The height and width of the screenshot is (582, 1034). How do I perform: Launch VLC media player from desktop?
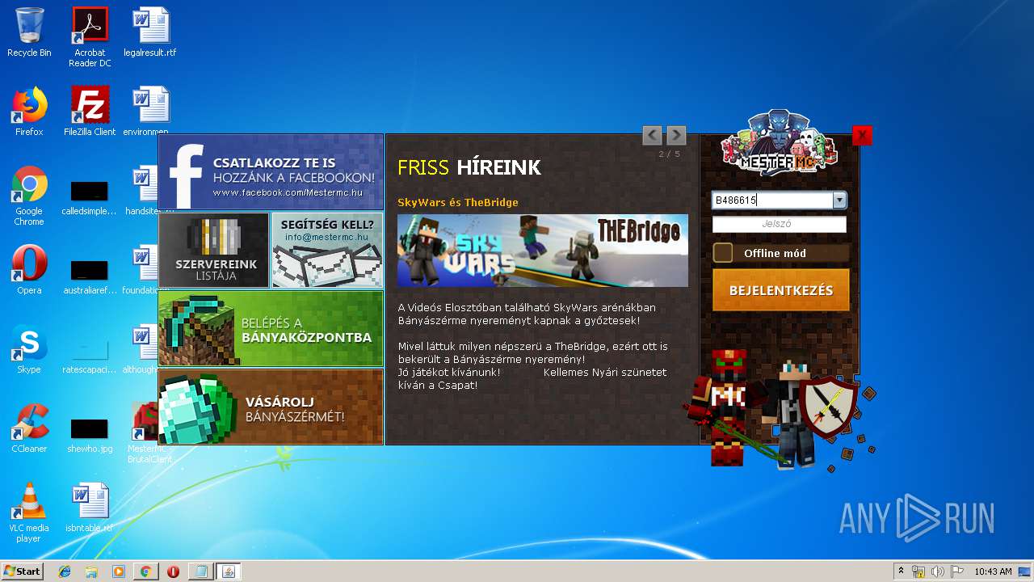[x=29, y=512]
